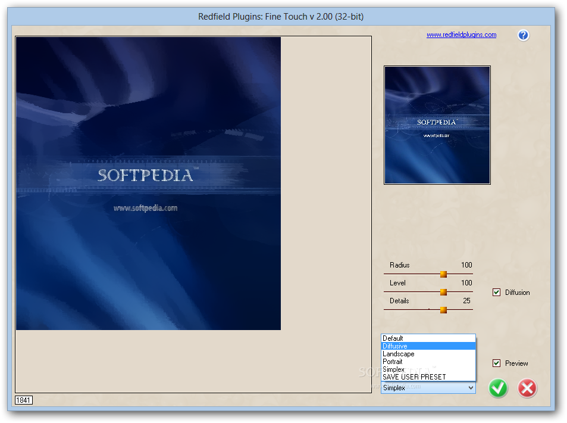Image resolution: width=567 pixels, height=423 pixels.
Task: Toggle the Diffusion checkbox
Action: [x=496, y=293]
